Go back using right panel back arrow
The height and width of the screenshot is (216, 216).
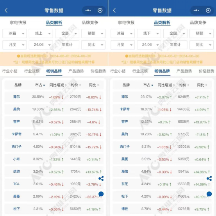tap(114, 11)
